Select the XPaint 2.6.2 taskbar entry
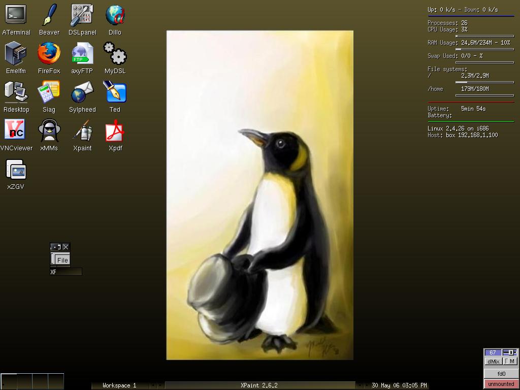The height and width of the screenshot is (390, 520). [x=259, y=385]
